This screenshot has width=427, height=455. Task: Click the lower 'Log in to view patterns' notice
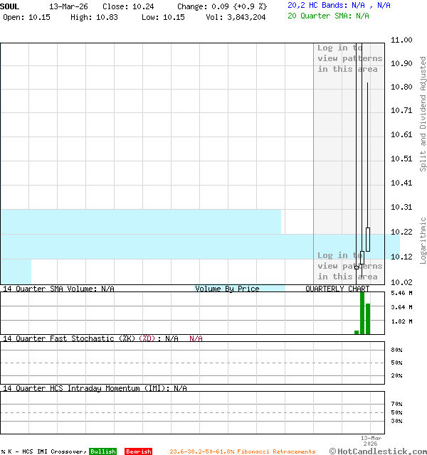pos(349,266)
